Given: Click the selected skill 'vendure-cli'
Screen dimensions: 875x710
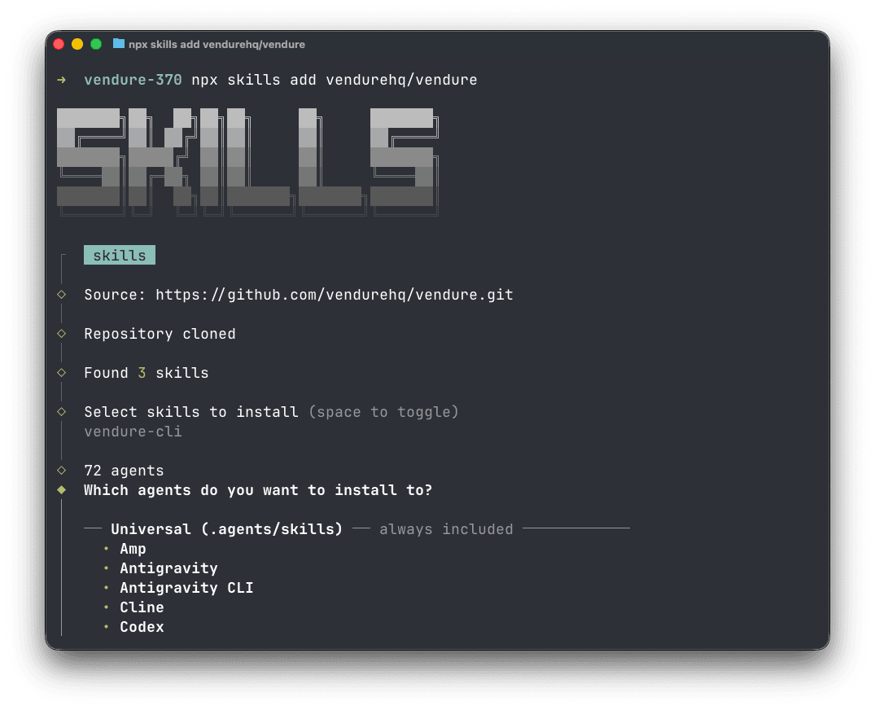Looking at the screenshot, I should pos(133,432).
